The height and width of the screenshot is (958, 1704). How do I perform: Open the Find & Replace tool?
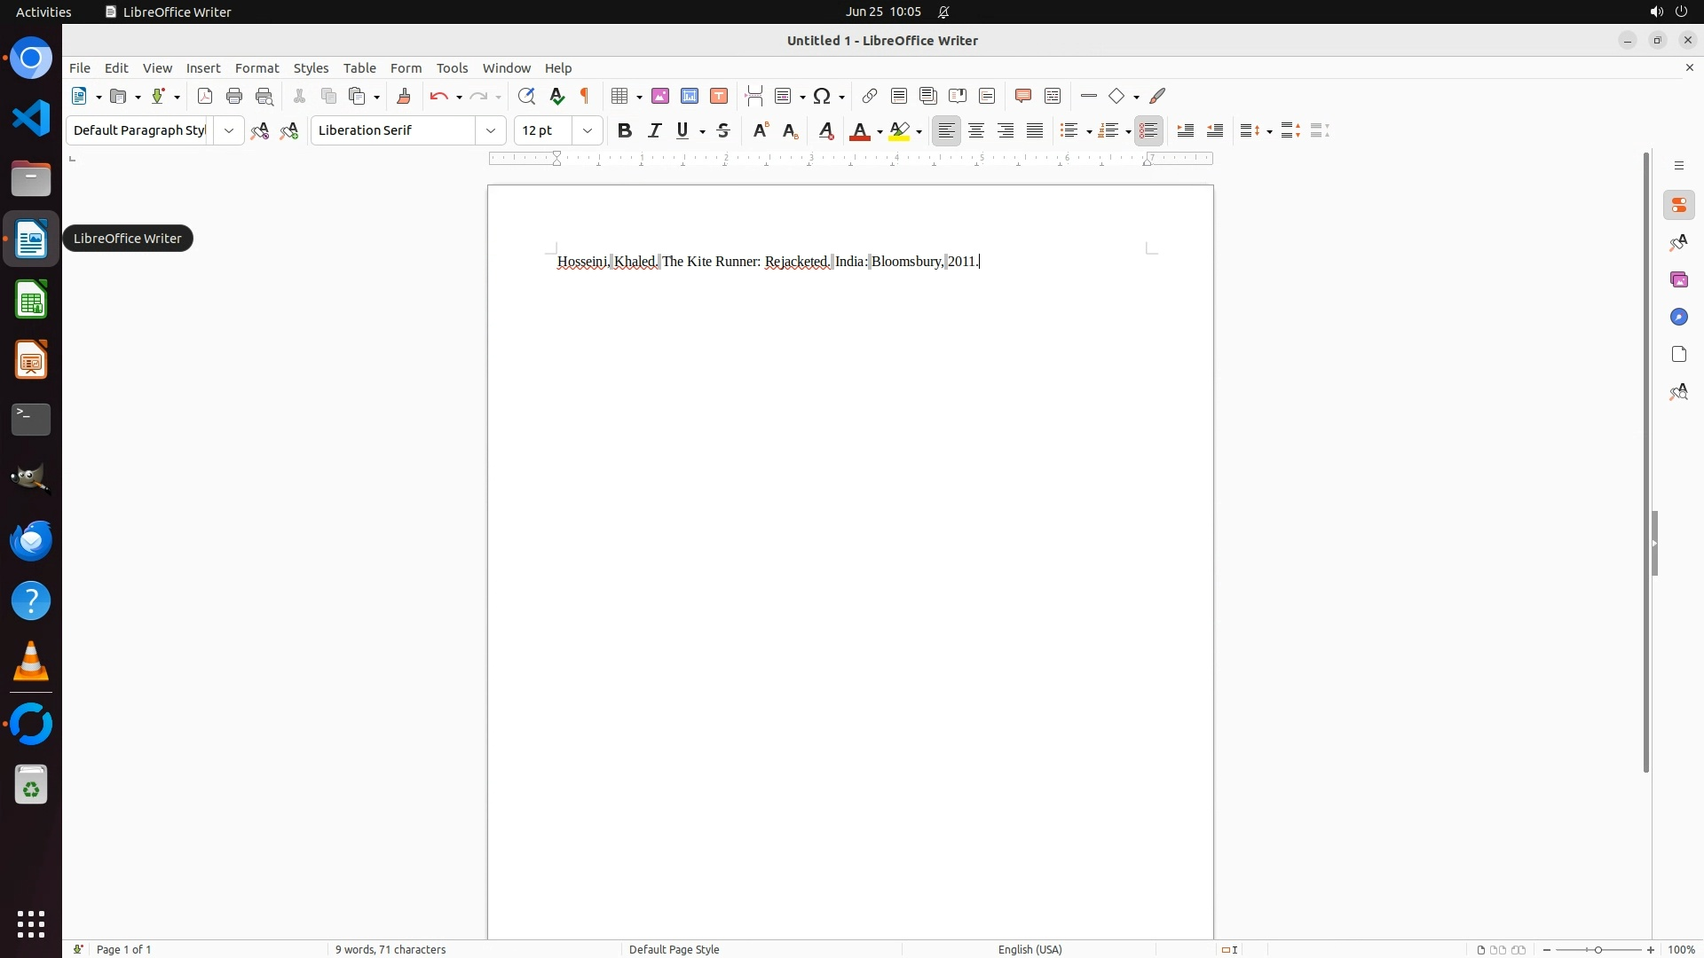526,96
